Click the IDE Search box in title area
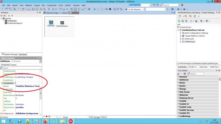Screen dimensions: 221x124 (x=169, y=5)
